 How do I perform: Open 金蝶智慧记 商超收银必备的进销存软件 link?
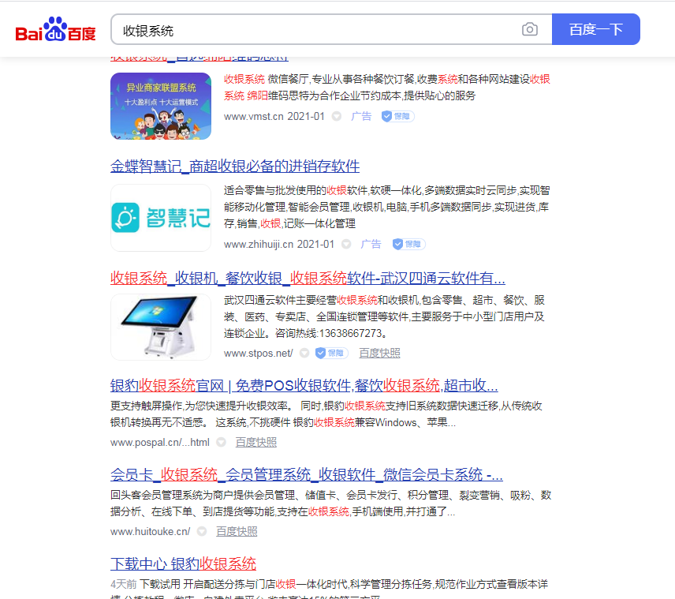point(235,167)
